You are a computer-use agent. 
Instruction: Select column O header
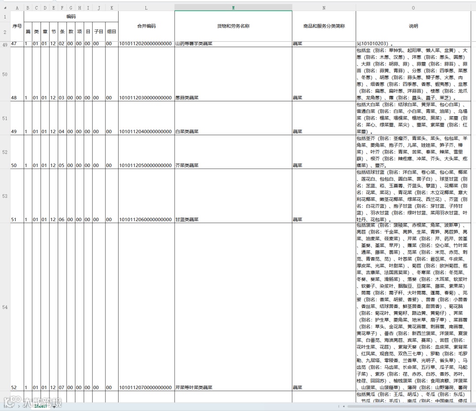point(413,8)
